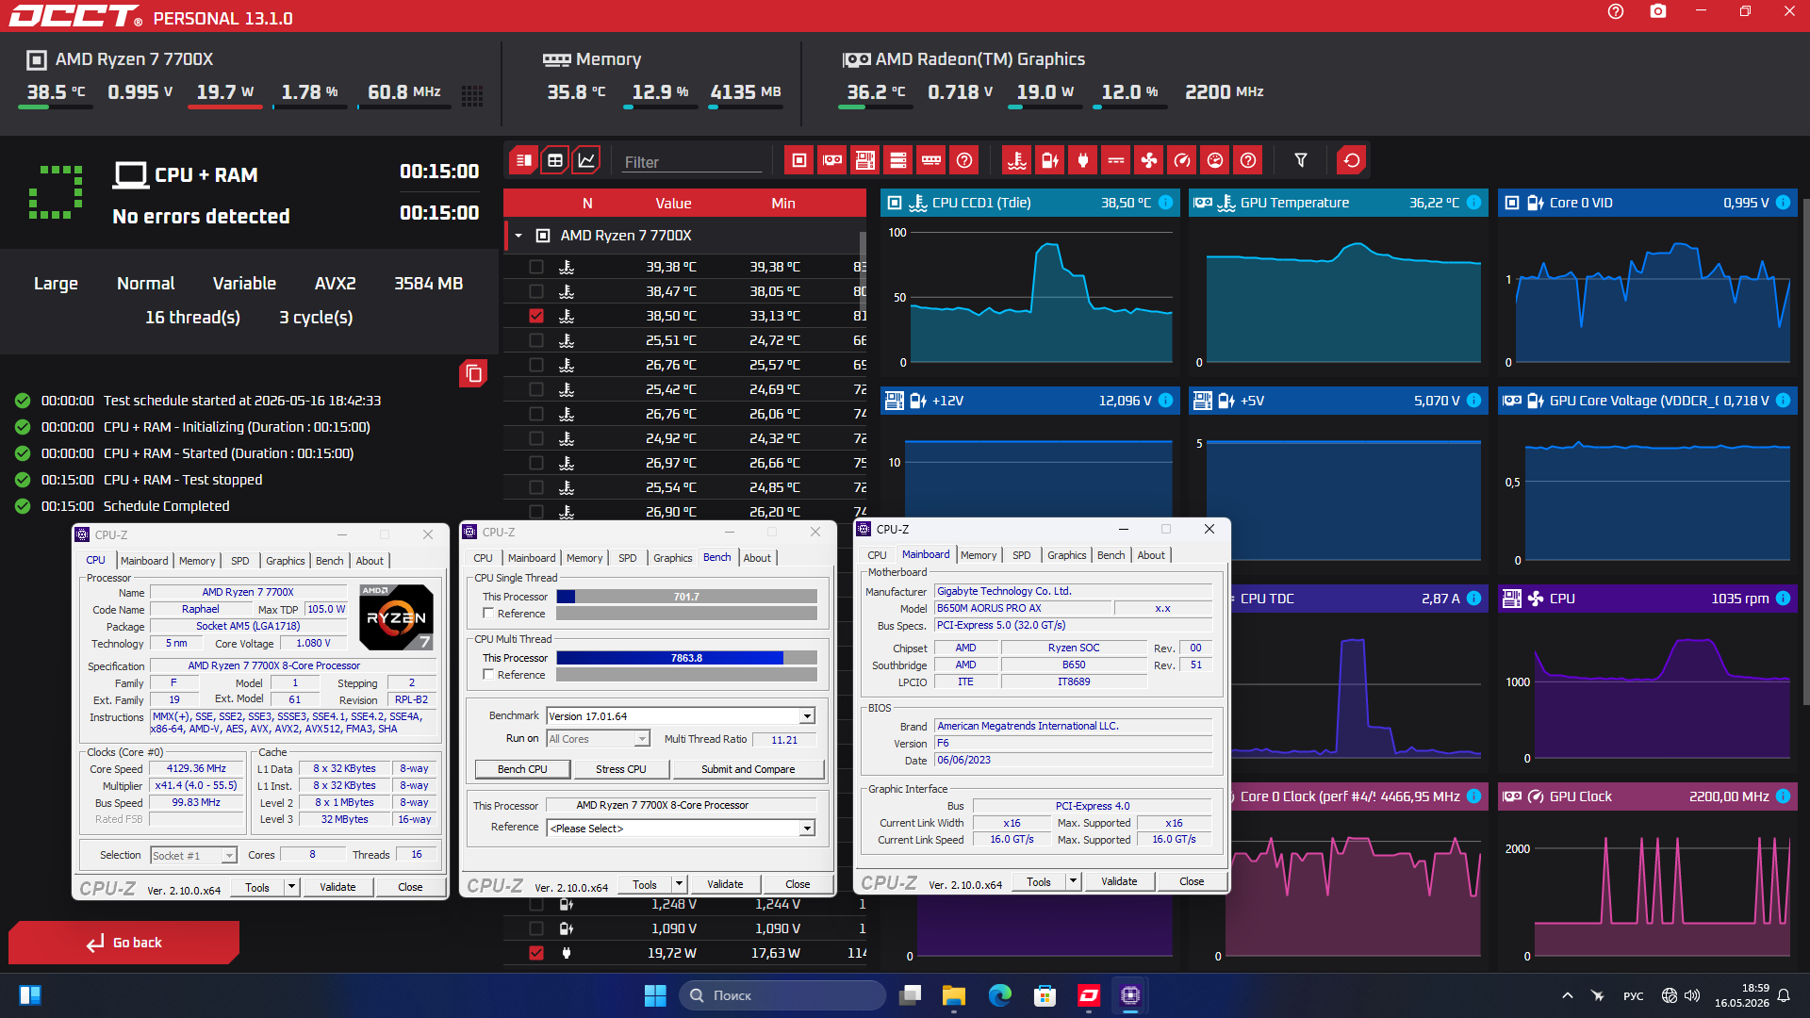
Task: Click the Windows taskbar search box
Action: pyautogui.click(x=782, y=995)
